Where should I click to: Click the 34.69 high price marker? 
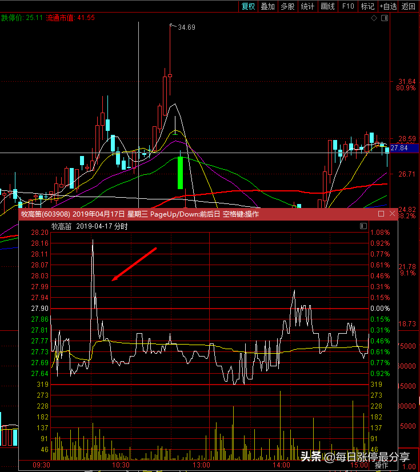[x=186, y=27]
